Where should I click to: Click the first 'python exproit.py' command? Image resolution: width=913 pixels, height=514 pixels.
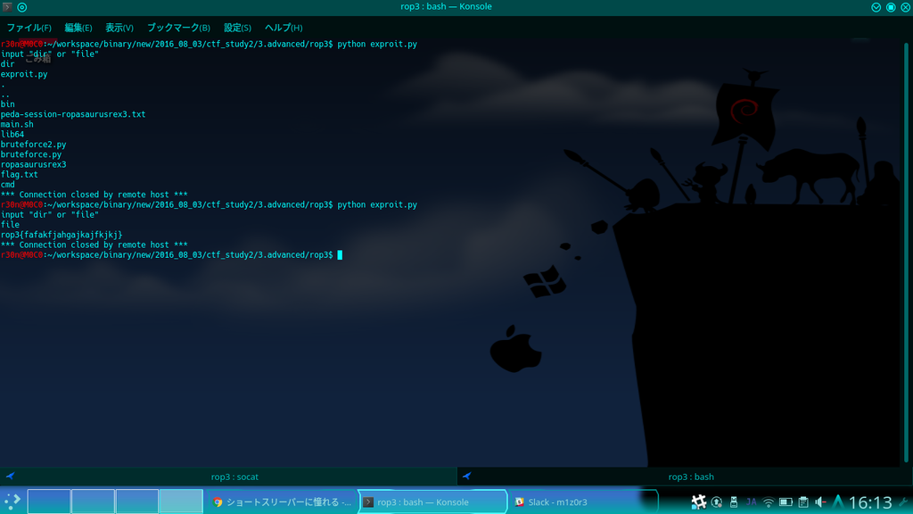coord(377,44)
